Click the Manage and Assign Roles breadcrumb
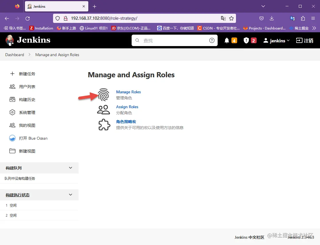This screenshot has height=245, width=320. [57, 55]
